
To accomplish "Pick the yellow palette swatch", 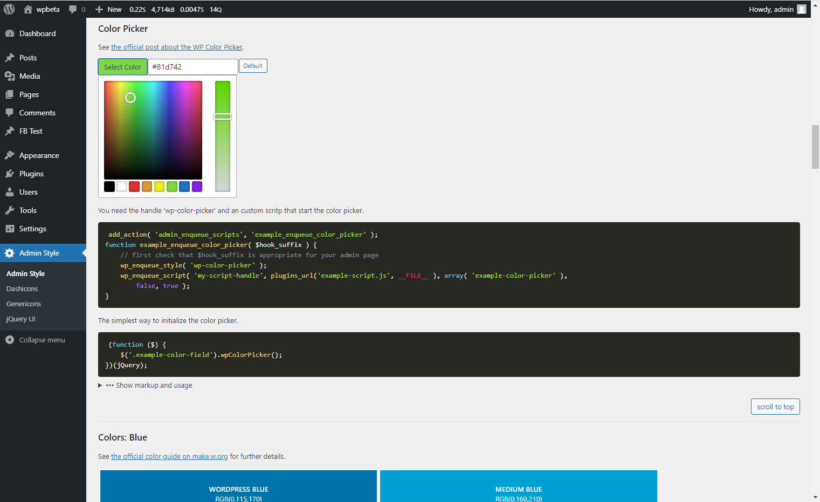I will [x=159, y=187].
